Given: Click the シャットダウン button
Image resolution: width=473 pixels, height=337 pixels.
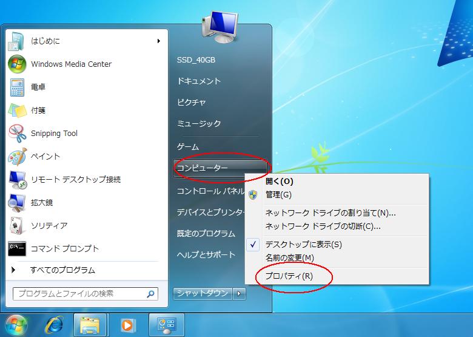Looking at the screenshot, I should pos(203,293).
